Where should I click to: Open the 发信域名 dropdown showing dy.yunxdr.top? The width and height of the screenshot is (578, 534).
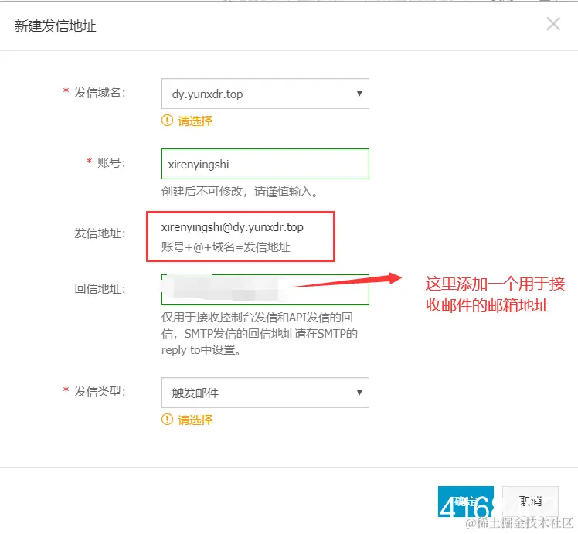click(265, 94)
